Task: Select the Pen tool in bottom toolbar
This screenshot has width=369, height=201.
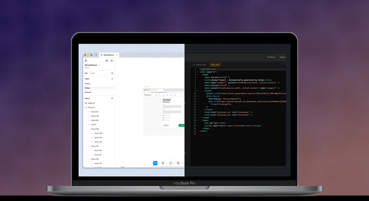Action: (178, 163)
